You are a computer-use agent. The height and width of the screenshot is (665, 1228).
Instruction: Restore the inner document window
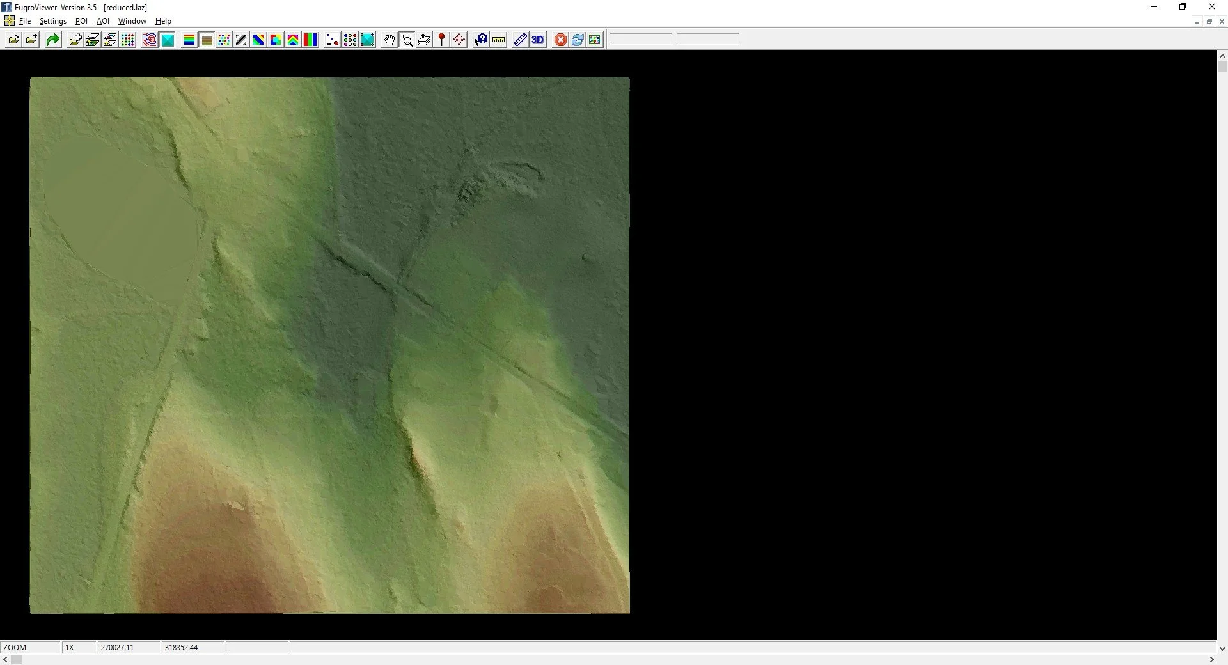click(x=1209, y=21)
